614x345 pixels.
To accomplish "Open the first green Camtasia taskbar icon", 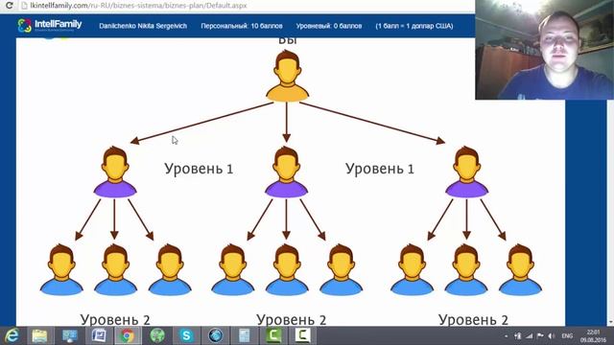I will point(273,335).
